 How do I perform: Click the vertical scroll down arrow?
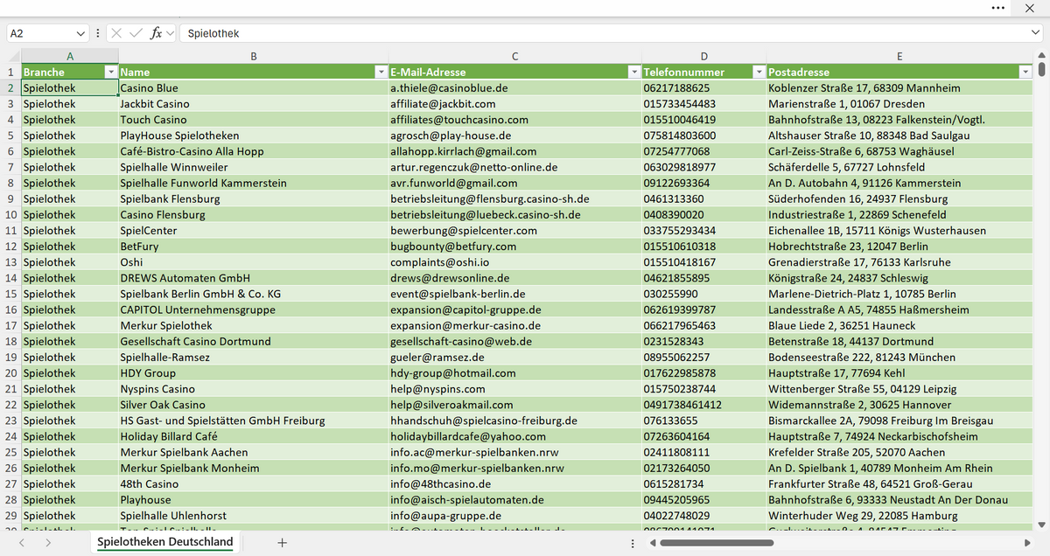pyautogui.click(x=1041, y=525)
